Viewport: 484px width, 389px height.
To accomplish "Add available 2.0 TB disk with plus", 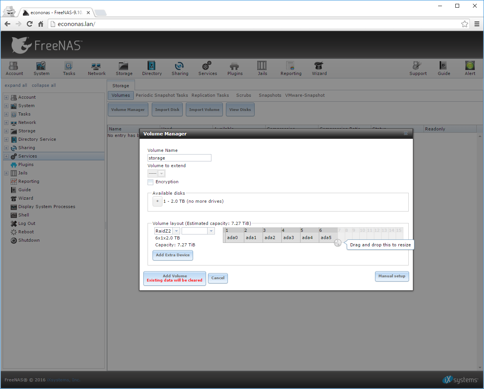I will [157, 201].
